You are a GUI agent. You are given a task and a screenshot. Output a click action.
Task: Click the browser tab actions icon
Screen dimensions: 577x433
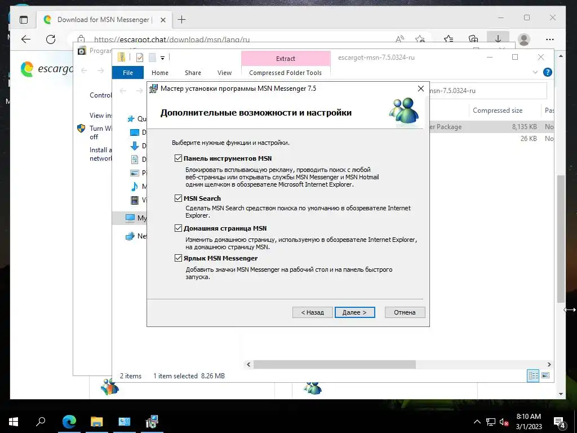point(24,20)
